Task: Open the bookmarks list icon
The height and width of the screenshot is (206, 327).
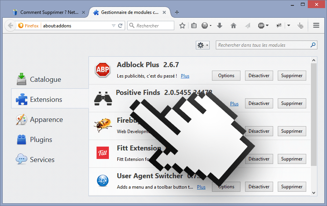Action: click(x=194, y=26)
